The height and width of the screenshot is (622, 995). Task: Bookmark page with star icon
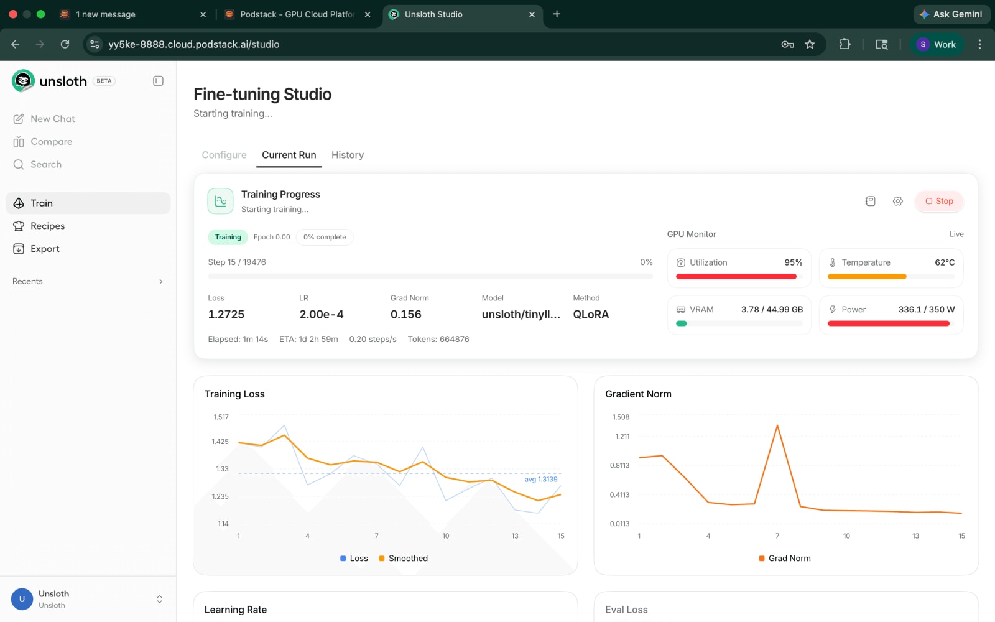(x=810, y=44)
